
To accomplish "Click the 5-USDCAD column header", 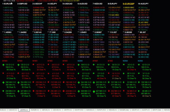I will click(x=67, y=4).
